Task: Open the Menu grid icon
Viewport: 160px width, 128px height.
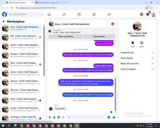Action: point(141,14)
